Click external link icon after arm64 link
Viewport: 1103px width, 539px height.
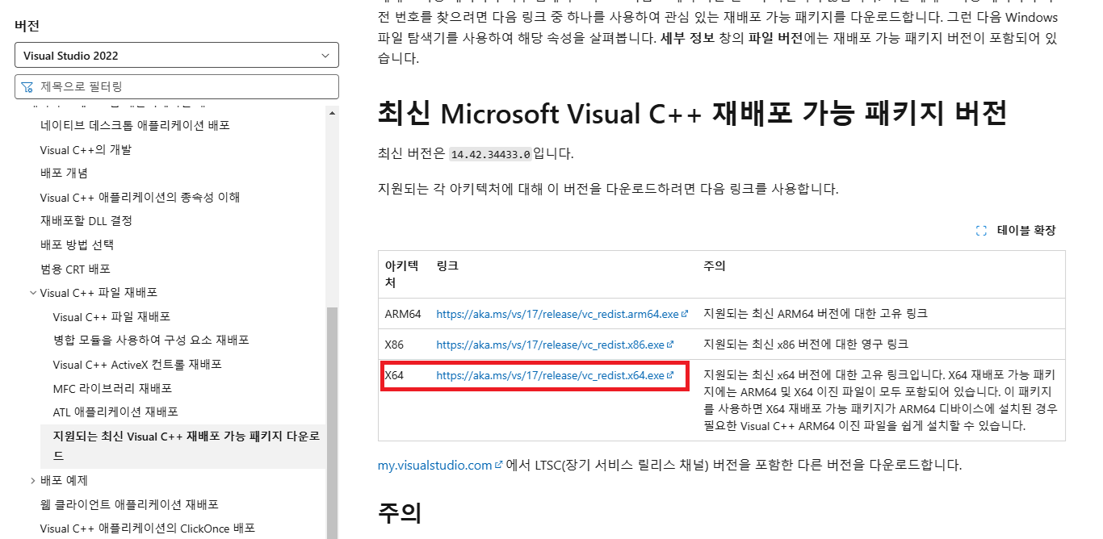685,314
